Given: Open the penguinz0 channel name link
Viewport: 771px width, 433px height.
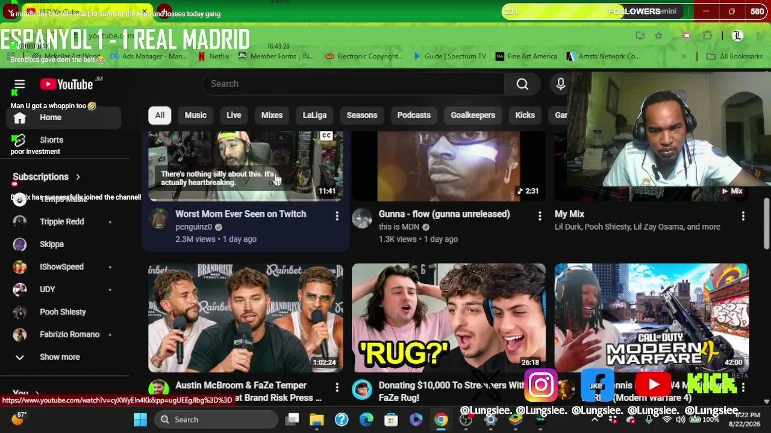Looking at the screenshot, I should pyautogui.click(x=193, y=227).
